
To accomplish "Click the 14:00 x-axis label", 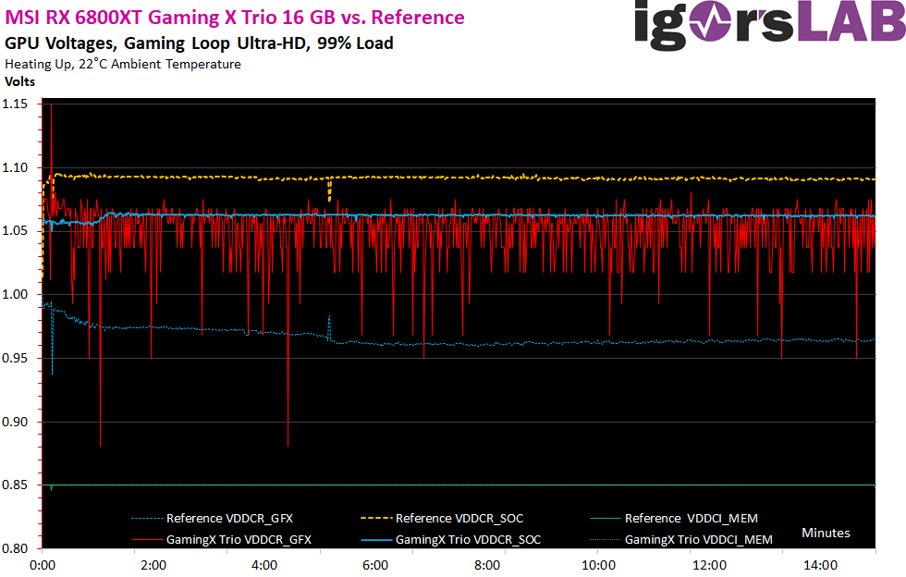I will click(x=821, y=565).
